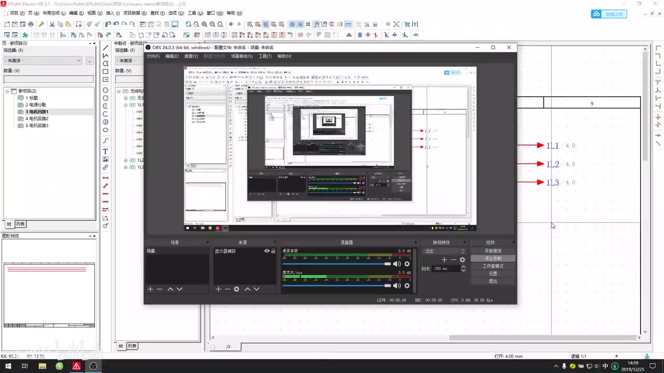Add a new scene with plus icon
The height and width of the screenshot is (373, 664).
click(150, 289)
